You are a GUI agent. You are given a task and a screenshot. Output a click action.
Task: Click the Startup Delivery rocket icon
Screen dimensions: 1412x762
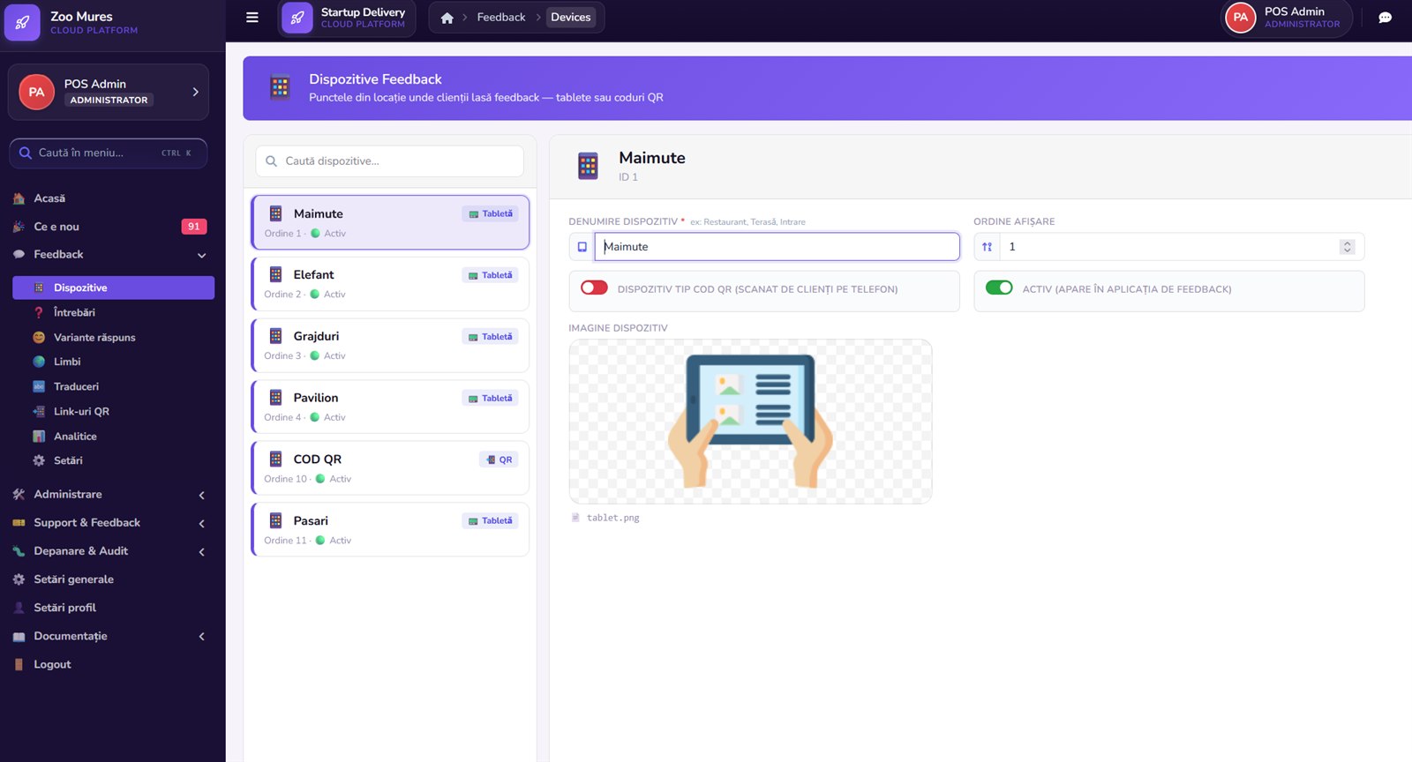click(x=297, y=18)
